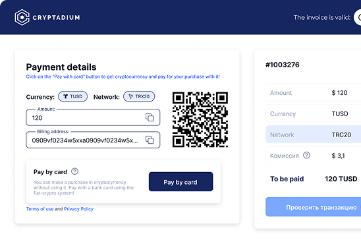This screenshot has height=244, width=361.
Task: Select the TUSD currency chip
Action: pos(72,96)
